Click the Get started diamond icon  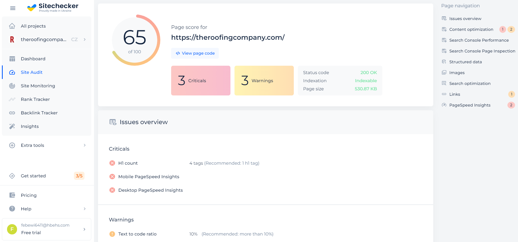coord(12,176)
